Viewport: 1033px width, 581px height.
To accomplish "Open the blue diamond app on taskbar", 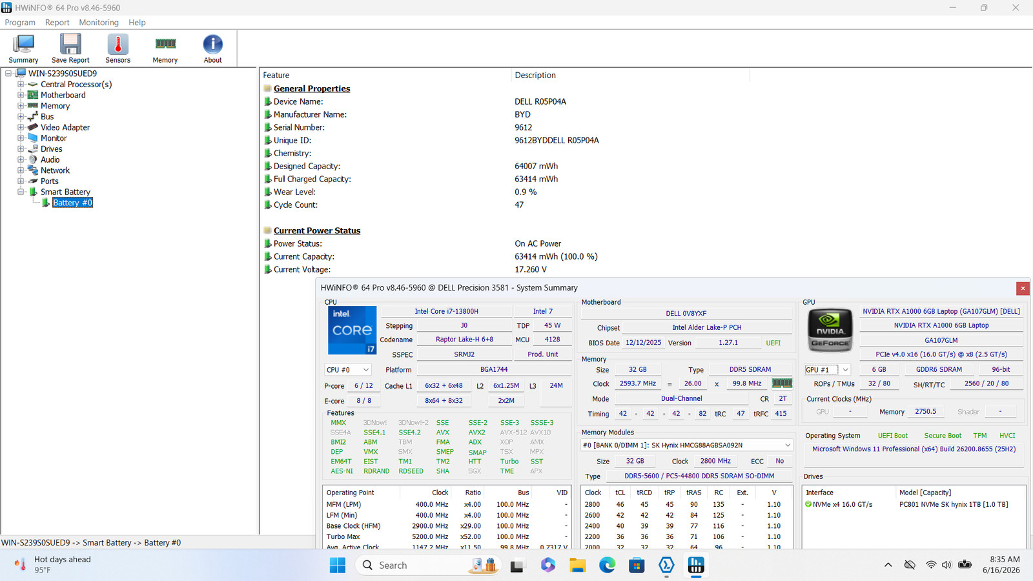I will click(666, 566).
